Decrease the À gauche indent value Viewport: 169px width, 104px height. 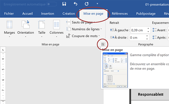[x=148, y=31]
